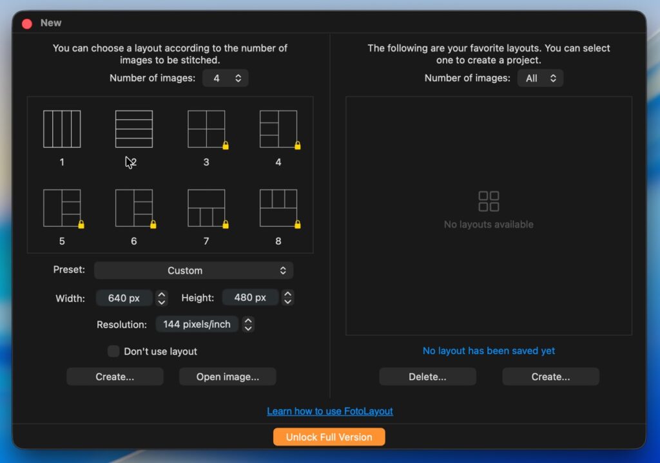This screenshot has width=660, height=463.
Task: Enable the Don't use layout checkbox
Action: pyautogui.click(x=113, y=352)
